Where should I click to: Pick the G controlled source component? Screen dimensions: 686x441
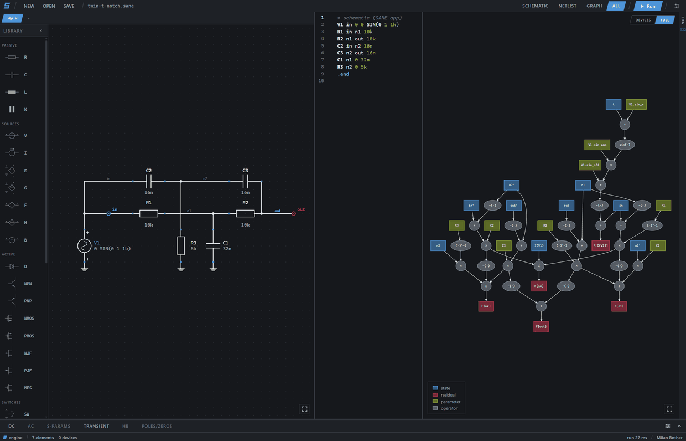pyautogui.click(x=17, y=188)
